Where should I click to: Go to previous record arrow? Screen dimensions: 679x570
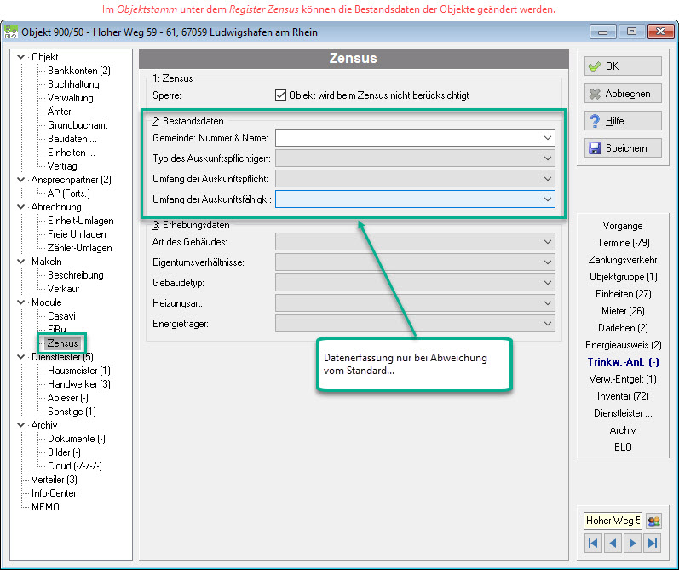click(613, 543)
